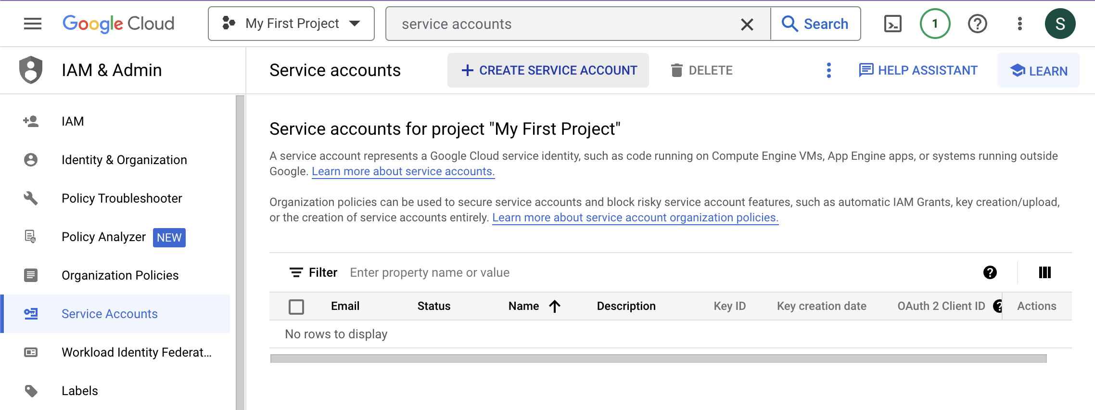Activate Cloud Shell terminal icon
This screenshot has width=1095, height=410.
[892, 24]
